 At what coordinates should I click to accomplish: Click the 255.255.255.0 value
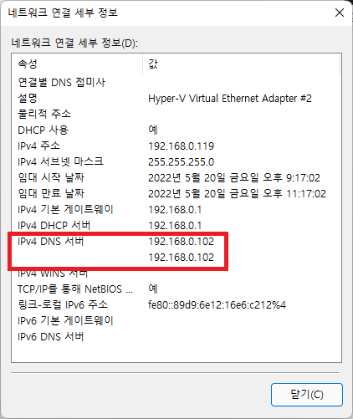[x=181, y=162]
